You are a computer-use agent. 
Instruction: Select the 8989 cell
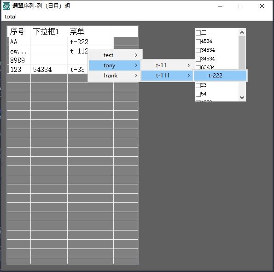19,60
